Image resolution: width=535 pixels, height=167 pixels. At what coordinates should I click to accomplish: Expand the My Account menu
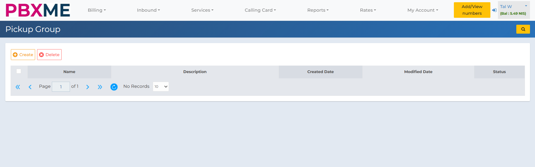[422, 10]
